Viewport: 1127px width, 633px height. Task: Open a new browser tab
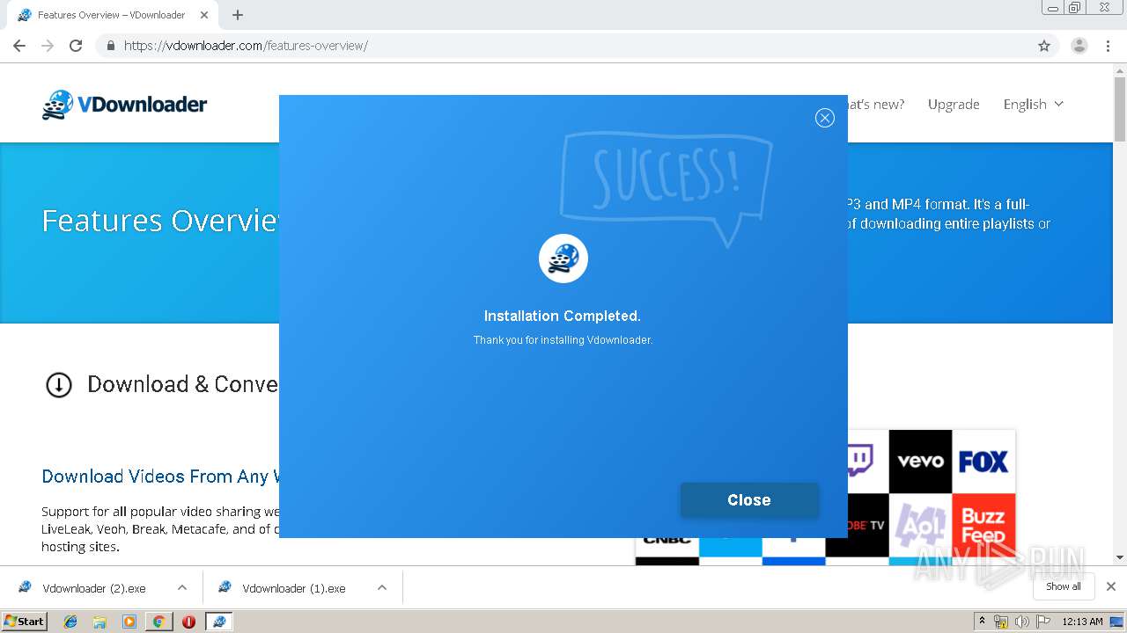(238, 15)
